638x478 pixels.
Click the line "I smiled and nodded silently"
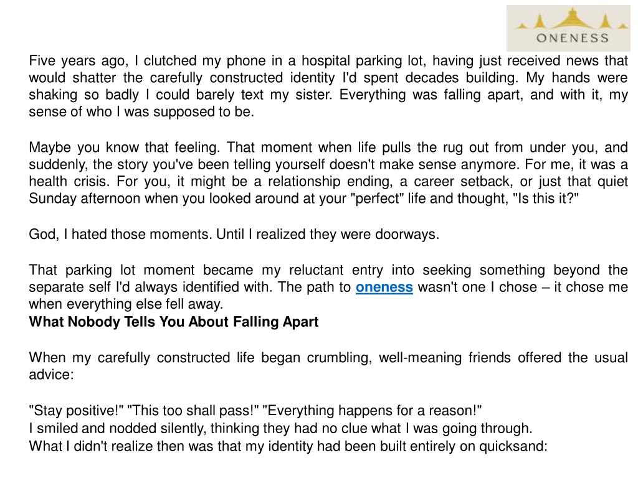pyautogui.click(x=281, y=428)
